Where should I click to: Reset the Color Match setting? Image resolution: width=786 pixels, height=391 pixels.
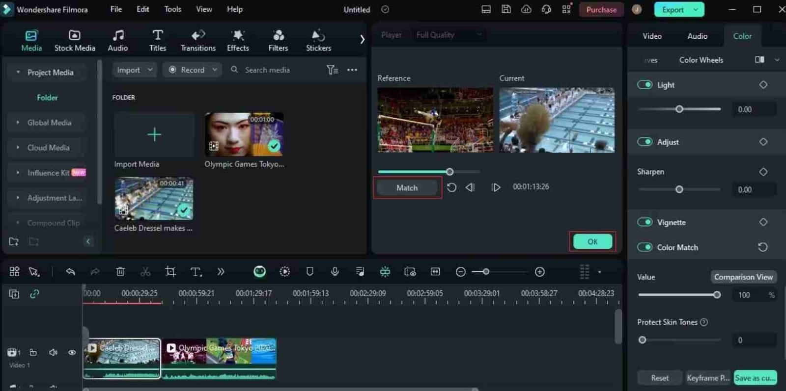[762, 247]
